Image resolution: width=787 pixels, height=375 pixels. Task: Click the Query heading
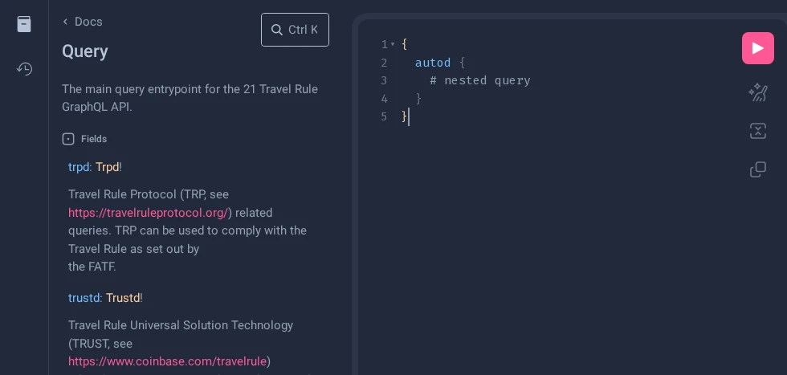click(85, 51)
